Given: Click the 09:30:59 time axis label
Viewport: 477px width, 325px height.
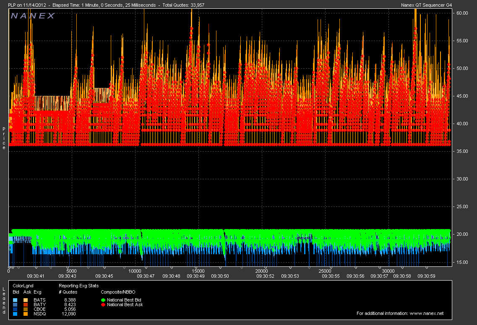Looking at the screenshot, I should [x=426, y=276].
